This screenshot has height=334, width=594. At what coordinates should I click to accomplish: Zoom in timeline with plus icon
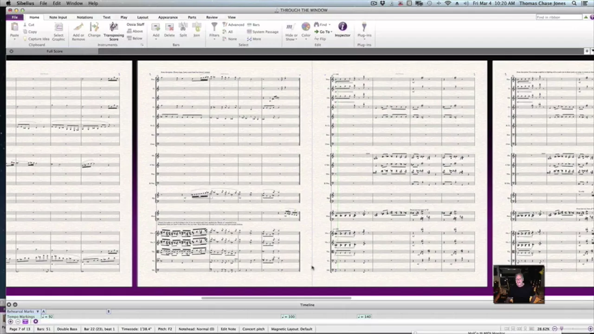pos(10,321)
